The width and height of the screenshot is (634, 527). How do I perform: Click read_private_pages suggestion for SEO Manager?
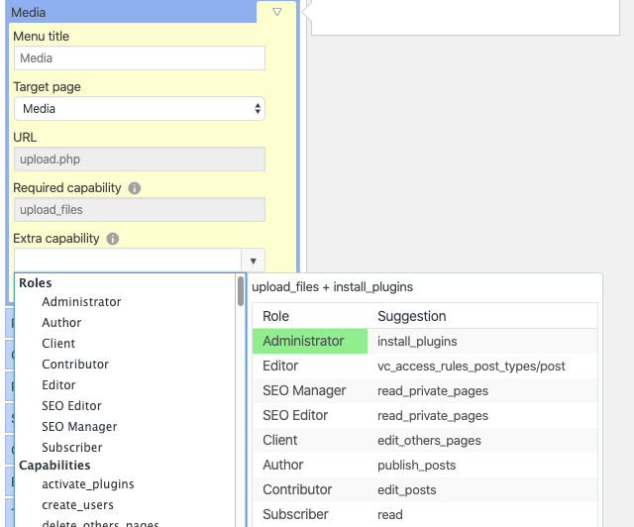[x=433, y=390]
